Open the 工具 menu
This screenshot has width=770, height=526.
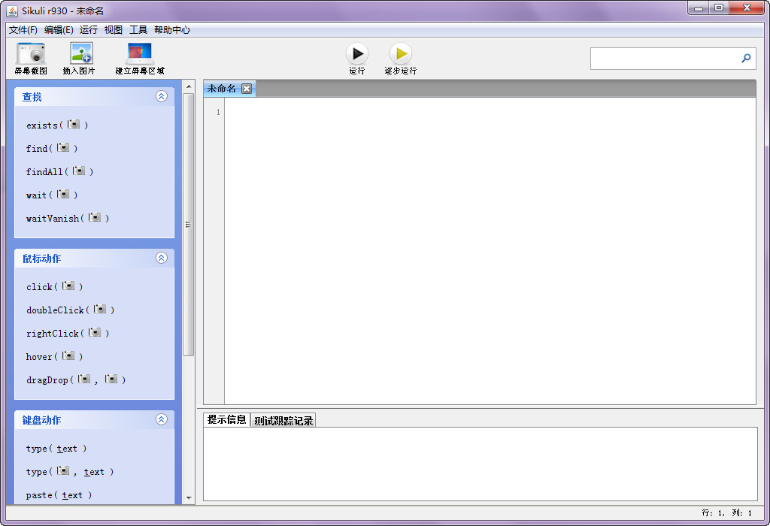click(138, 30)
